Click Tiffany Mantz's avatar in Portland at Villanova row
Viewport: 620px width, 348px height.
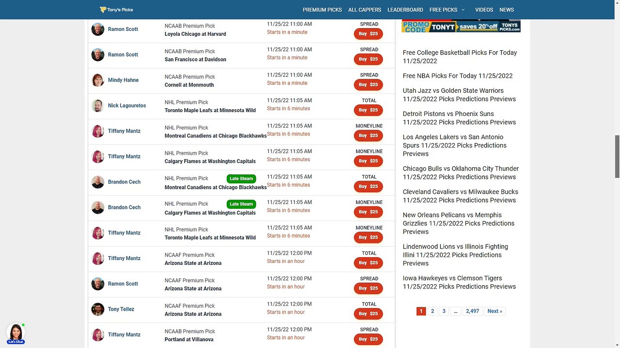(x=98, y=334)
